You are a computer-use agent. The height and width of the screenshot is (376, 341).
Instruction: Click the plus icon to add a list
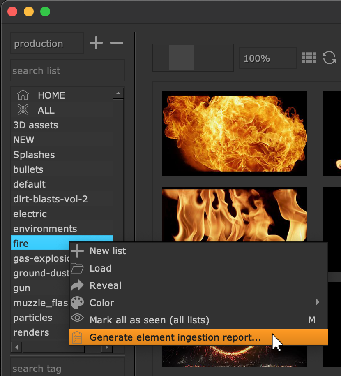(x=96, y=43)
